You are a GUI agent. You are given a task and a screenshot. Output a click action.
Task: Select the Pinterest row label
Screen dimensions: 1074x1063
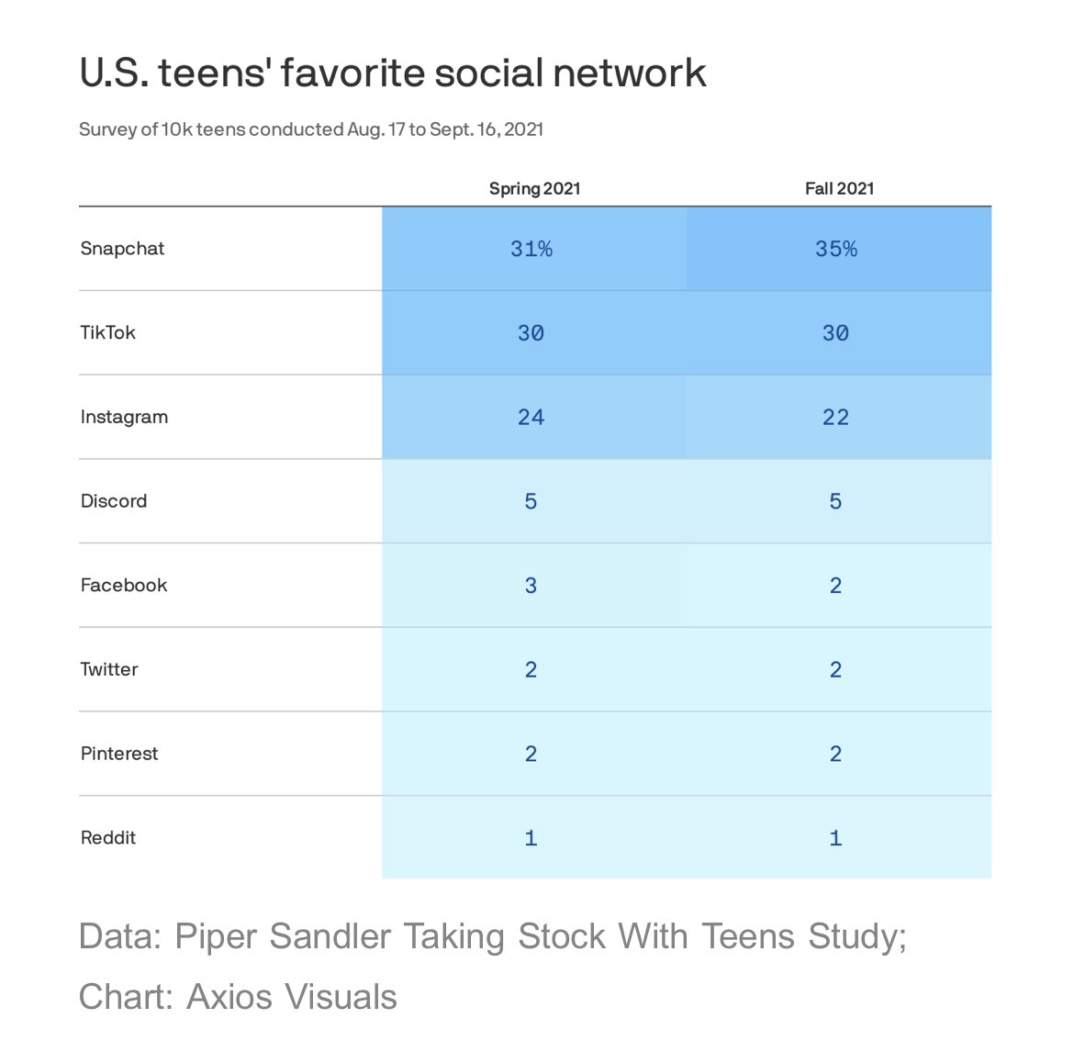click(119, 754)
